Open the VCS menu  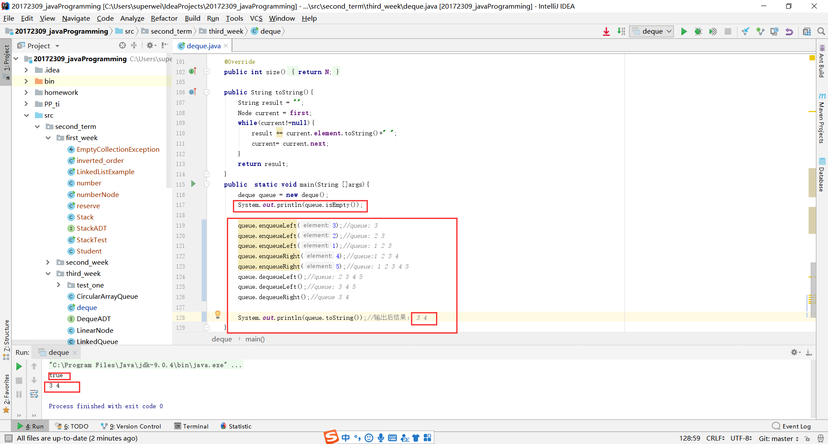[x=256, y=19]
